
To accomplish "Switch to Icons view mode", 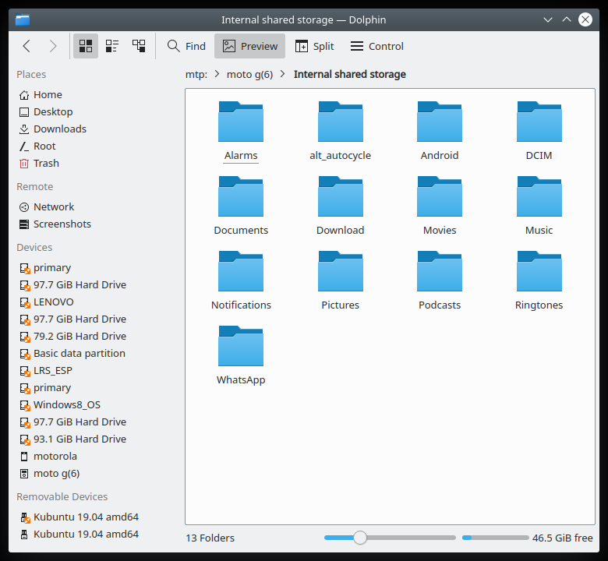I will [86, 46].
